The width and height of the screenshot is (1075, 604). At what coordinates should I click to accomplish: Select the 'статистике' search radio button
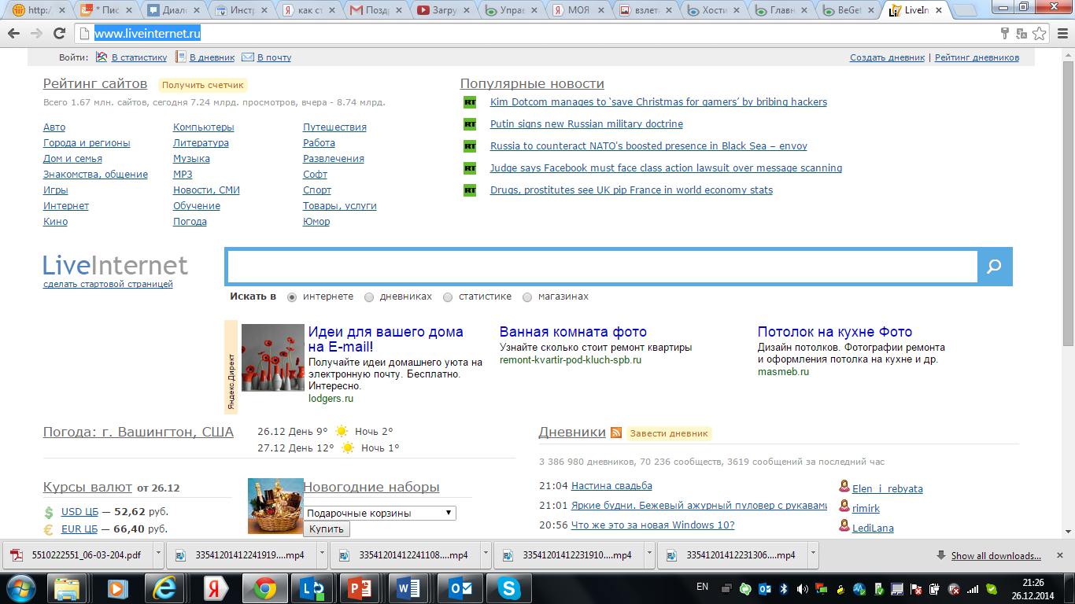click(x=448, y=297)
